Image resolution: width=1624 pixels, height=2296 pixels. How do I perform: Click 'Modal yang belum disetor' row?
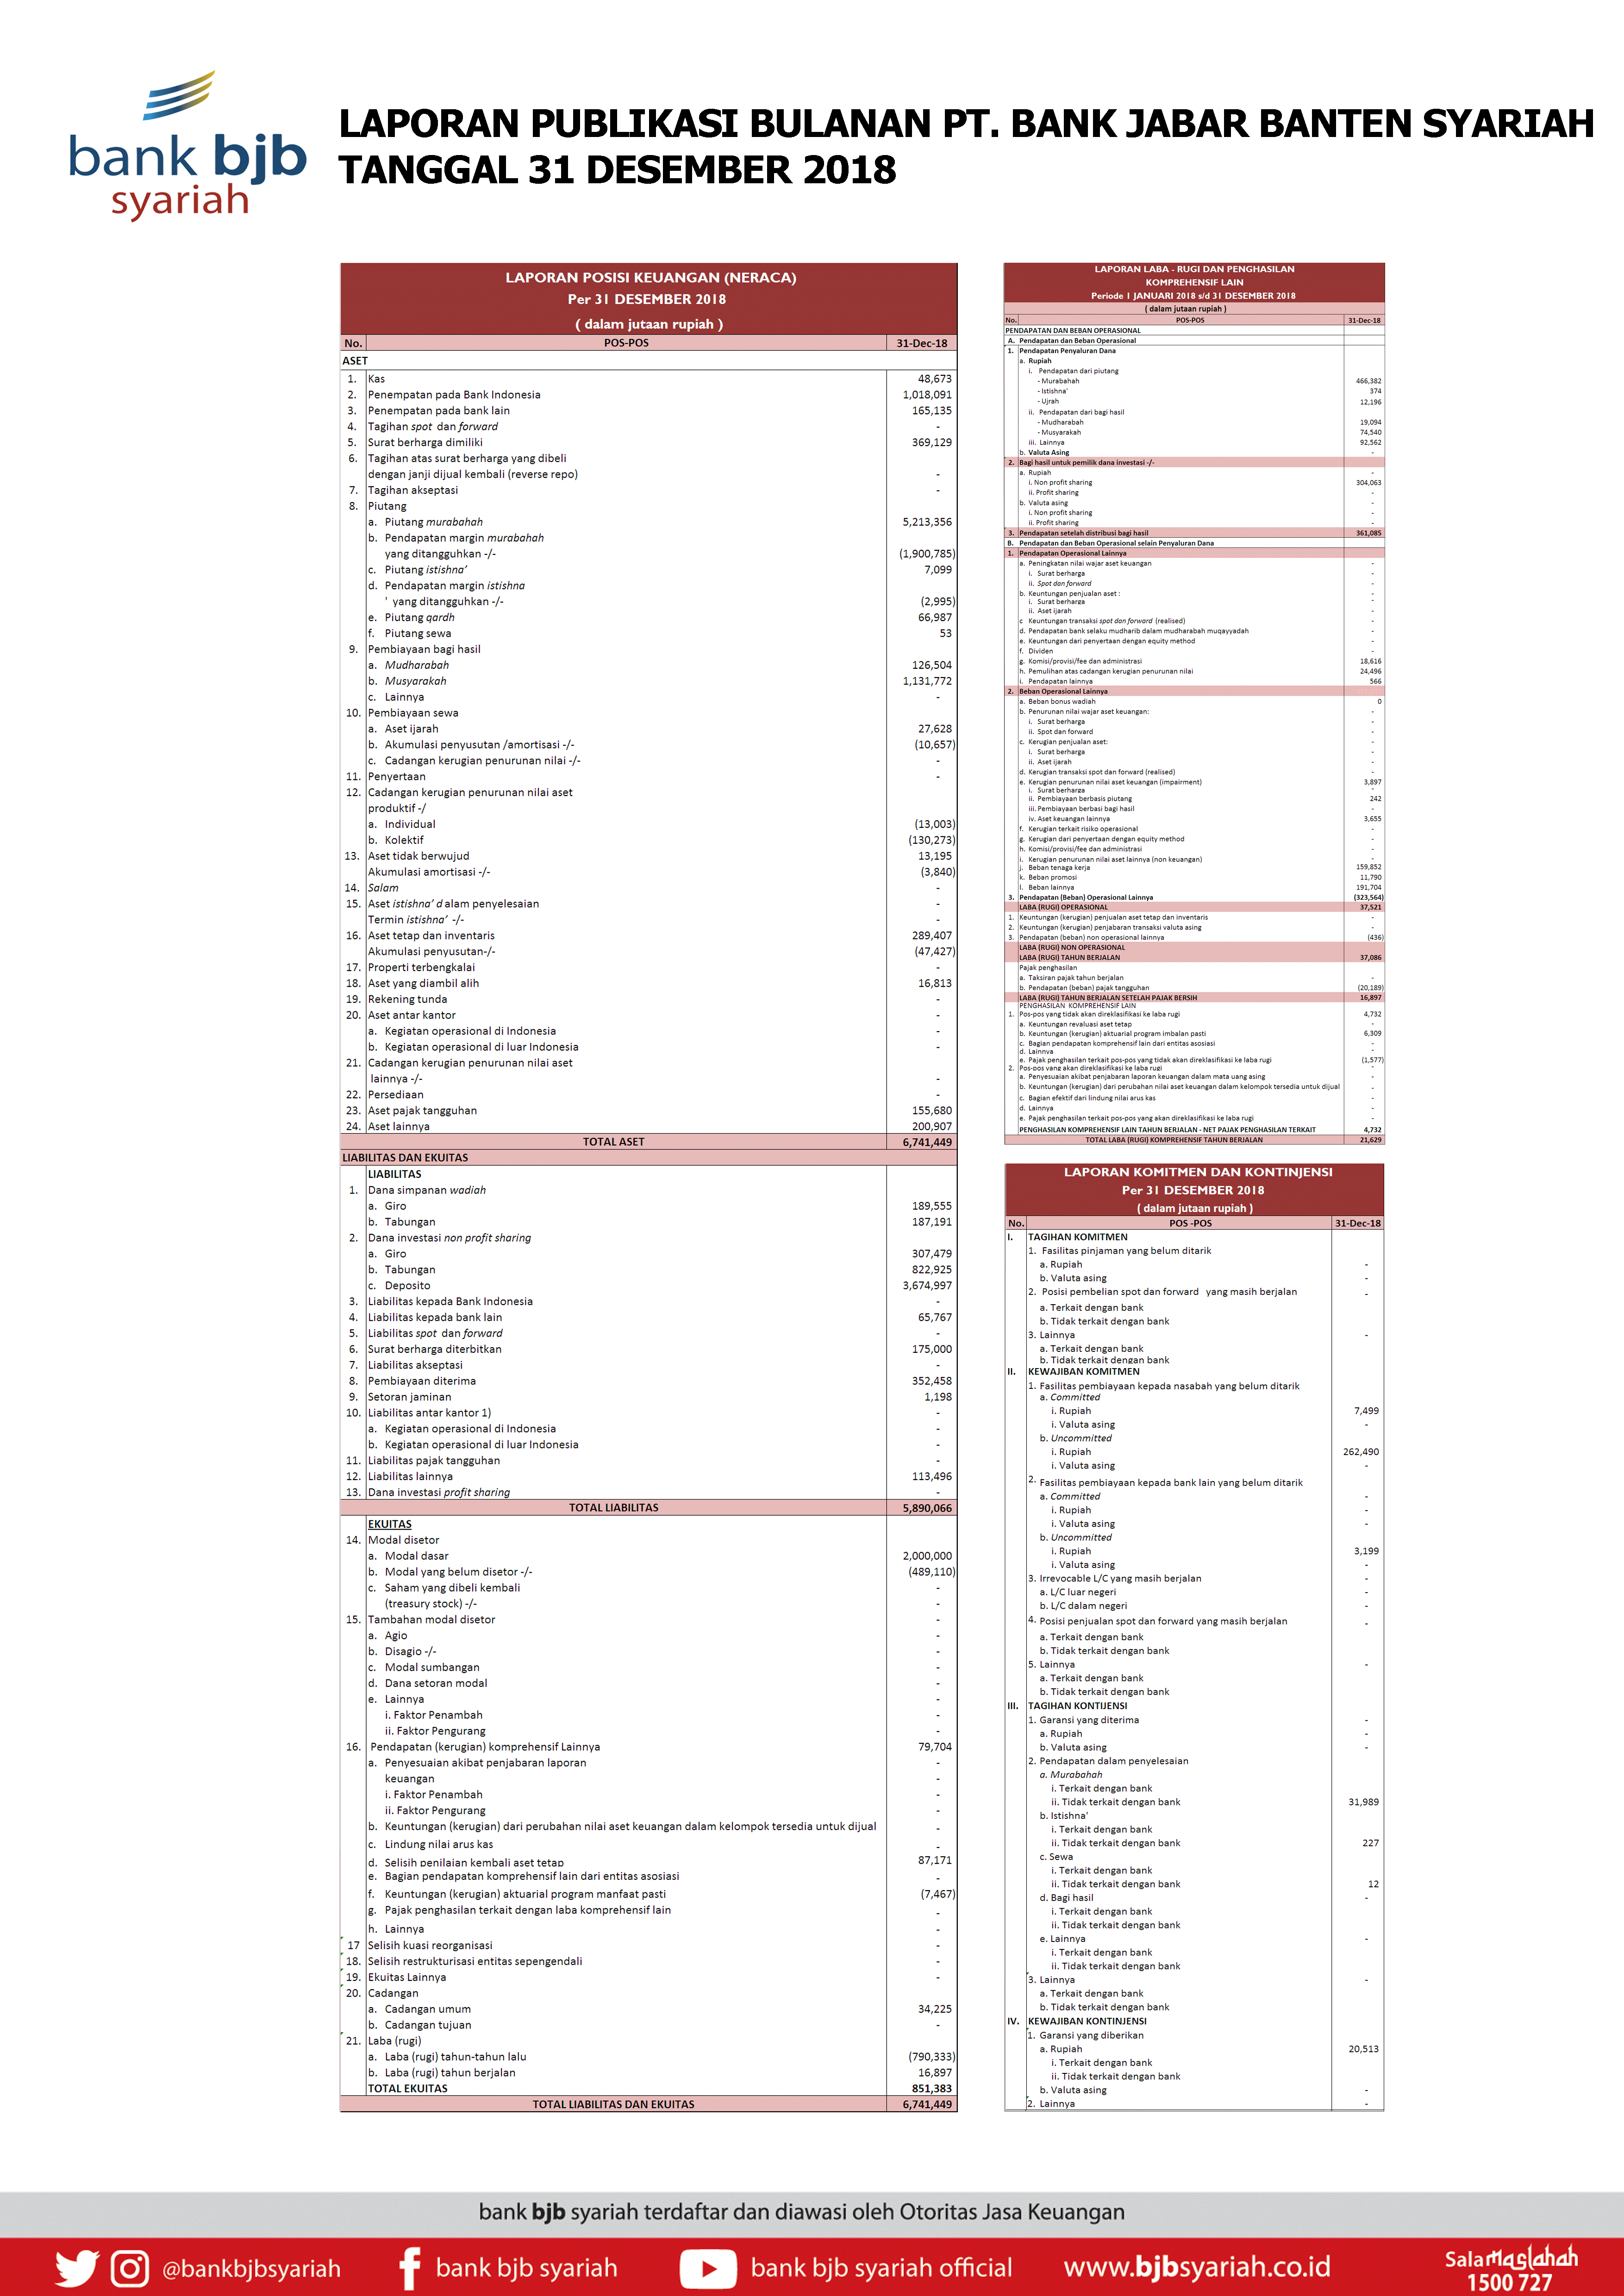[x=648, y=1572]
